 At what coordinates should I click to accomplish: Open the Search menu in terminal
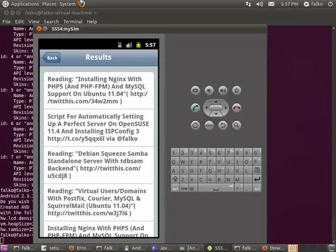click(x=51, y=21)
